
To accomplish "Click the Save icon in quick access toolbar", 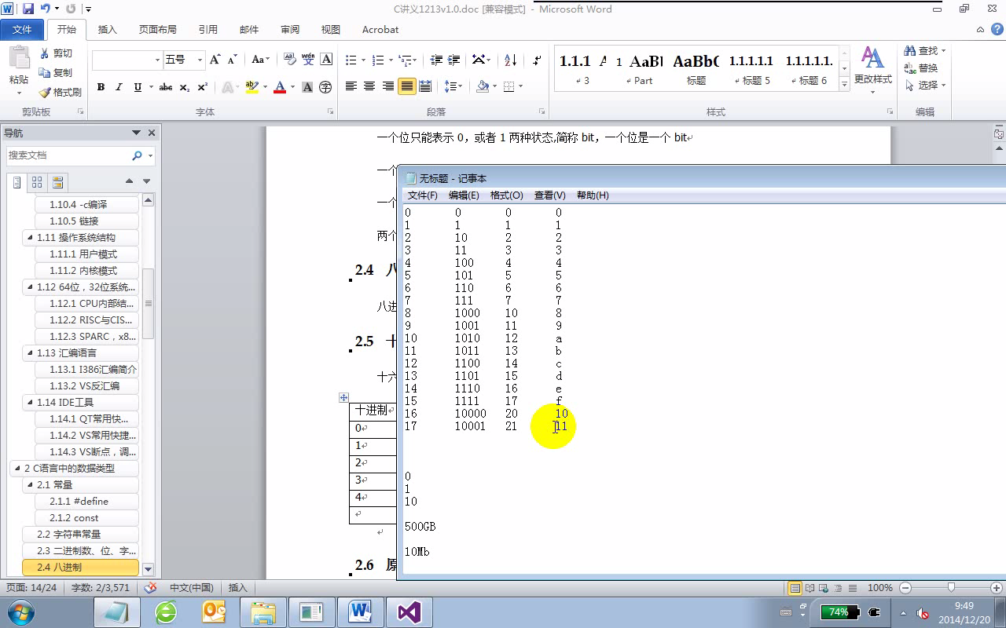I will [28, 9].
